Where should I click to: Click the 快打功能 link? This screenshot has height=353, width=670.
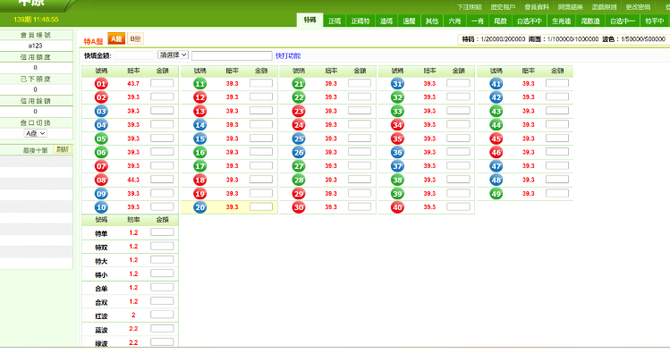288,56
